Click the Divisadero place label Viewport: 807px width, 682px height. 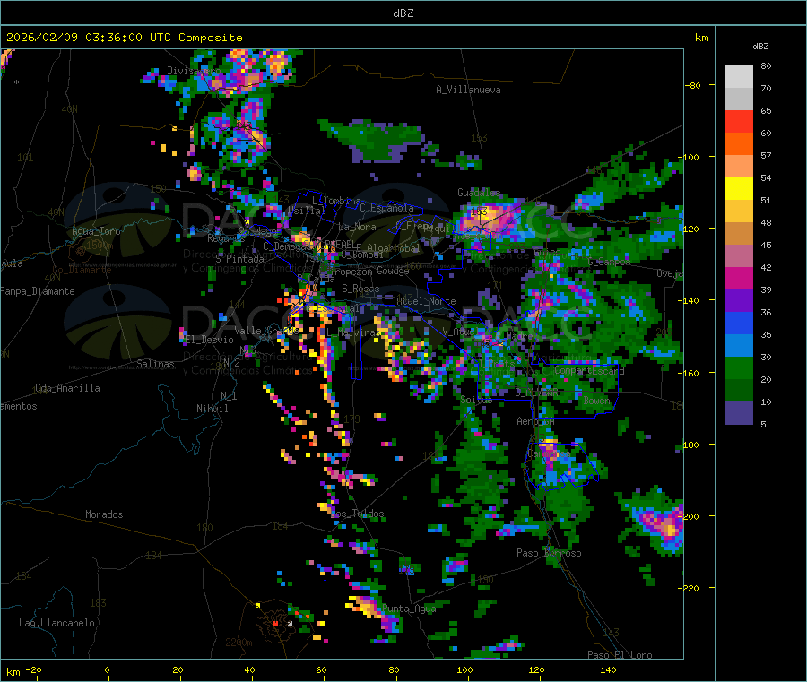[194, 71]
